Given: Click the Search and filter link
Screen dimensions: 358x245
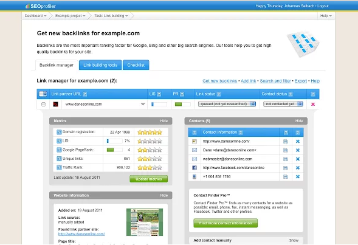Looking at the screenshot, I should (275, 81).
